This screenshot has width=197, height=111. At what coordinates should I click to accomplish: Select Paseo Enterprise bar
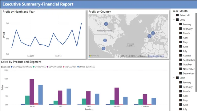27,100
